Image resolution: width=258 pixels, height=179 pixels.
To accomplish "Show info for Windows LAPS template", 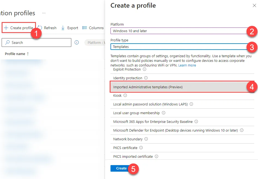I will tap(191, 104).
